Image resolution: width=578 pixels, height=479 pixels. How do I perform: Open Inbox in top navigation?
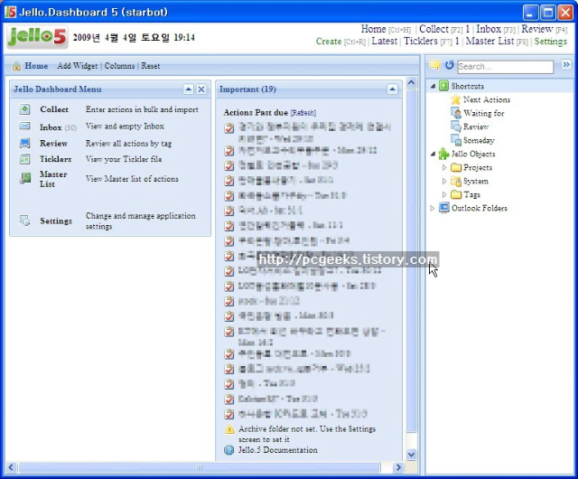(489, 29)
